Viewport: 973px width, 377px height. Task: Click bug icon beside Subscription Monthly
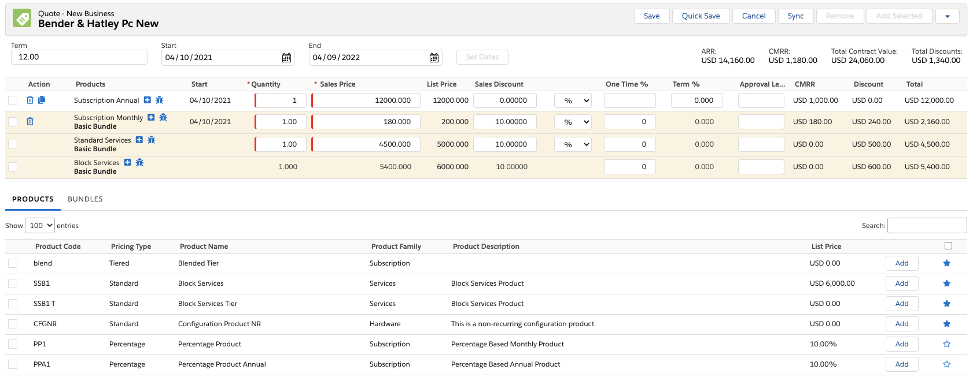coord(163,117)
